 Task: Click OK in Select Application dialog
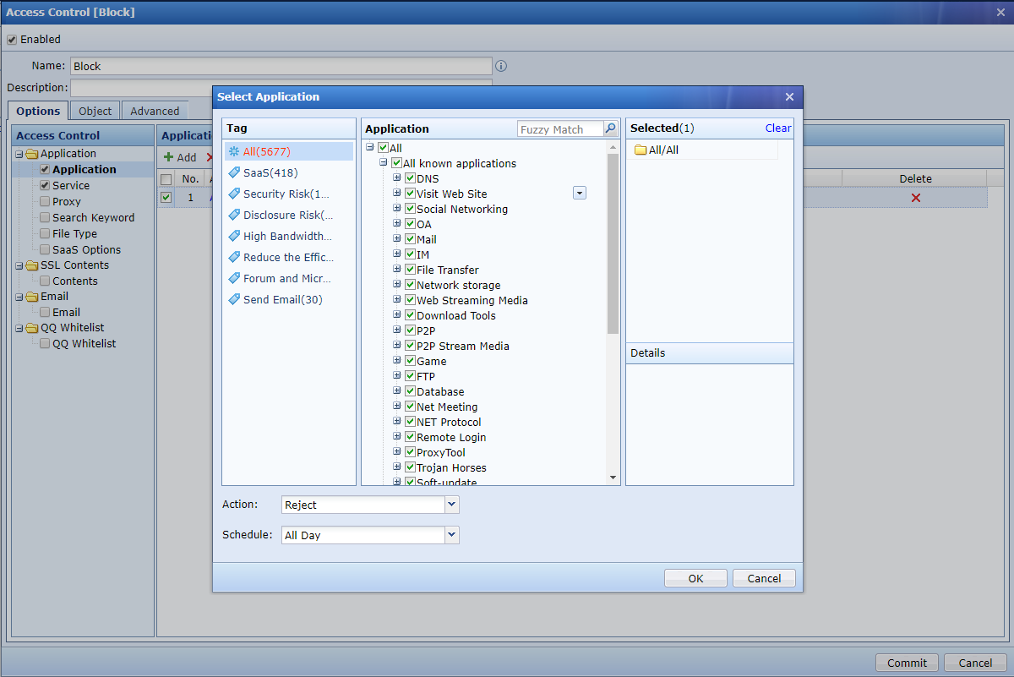click(695, 578)
